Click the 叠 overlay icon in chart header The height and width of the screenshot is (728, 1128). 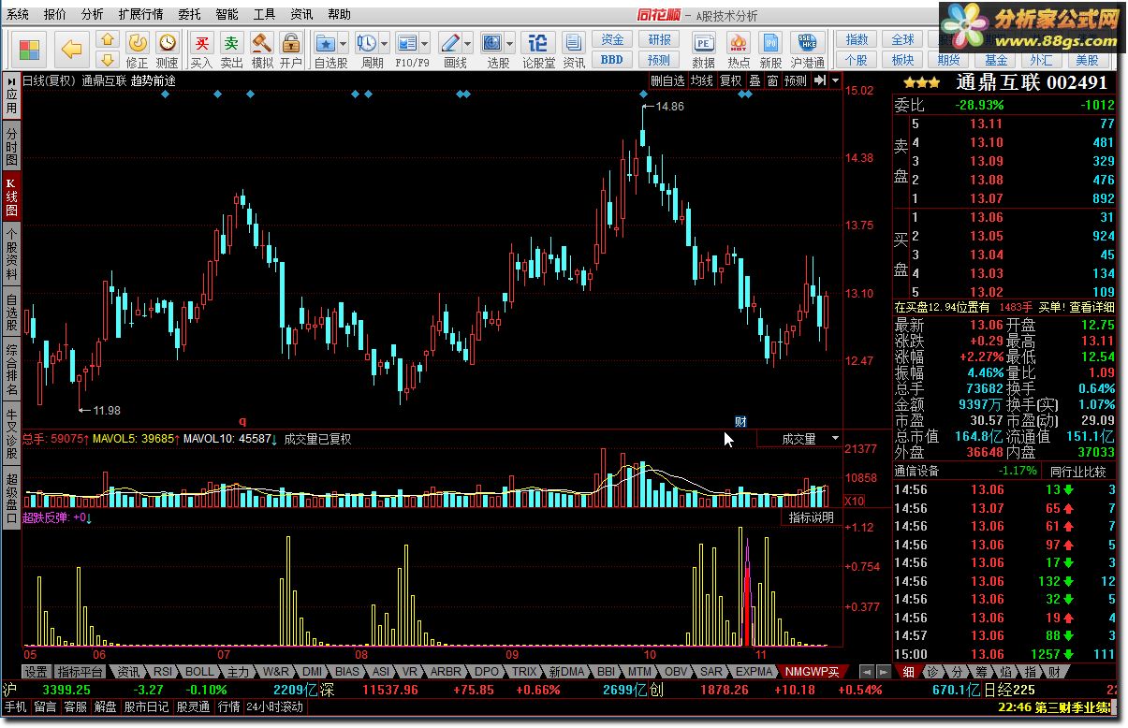[x=754, y=80]
